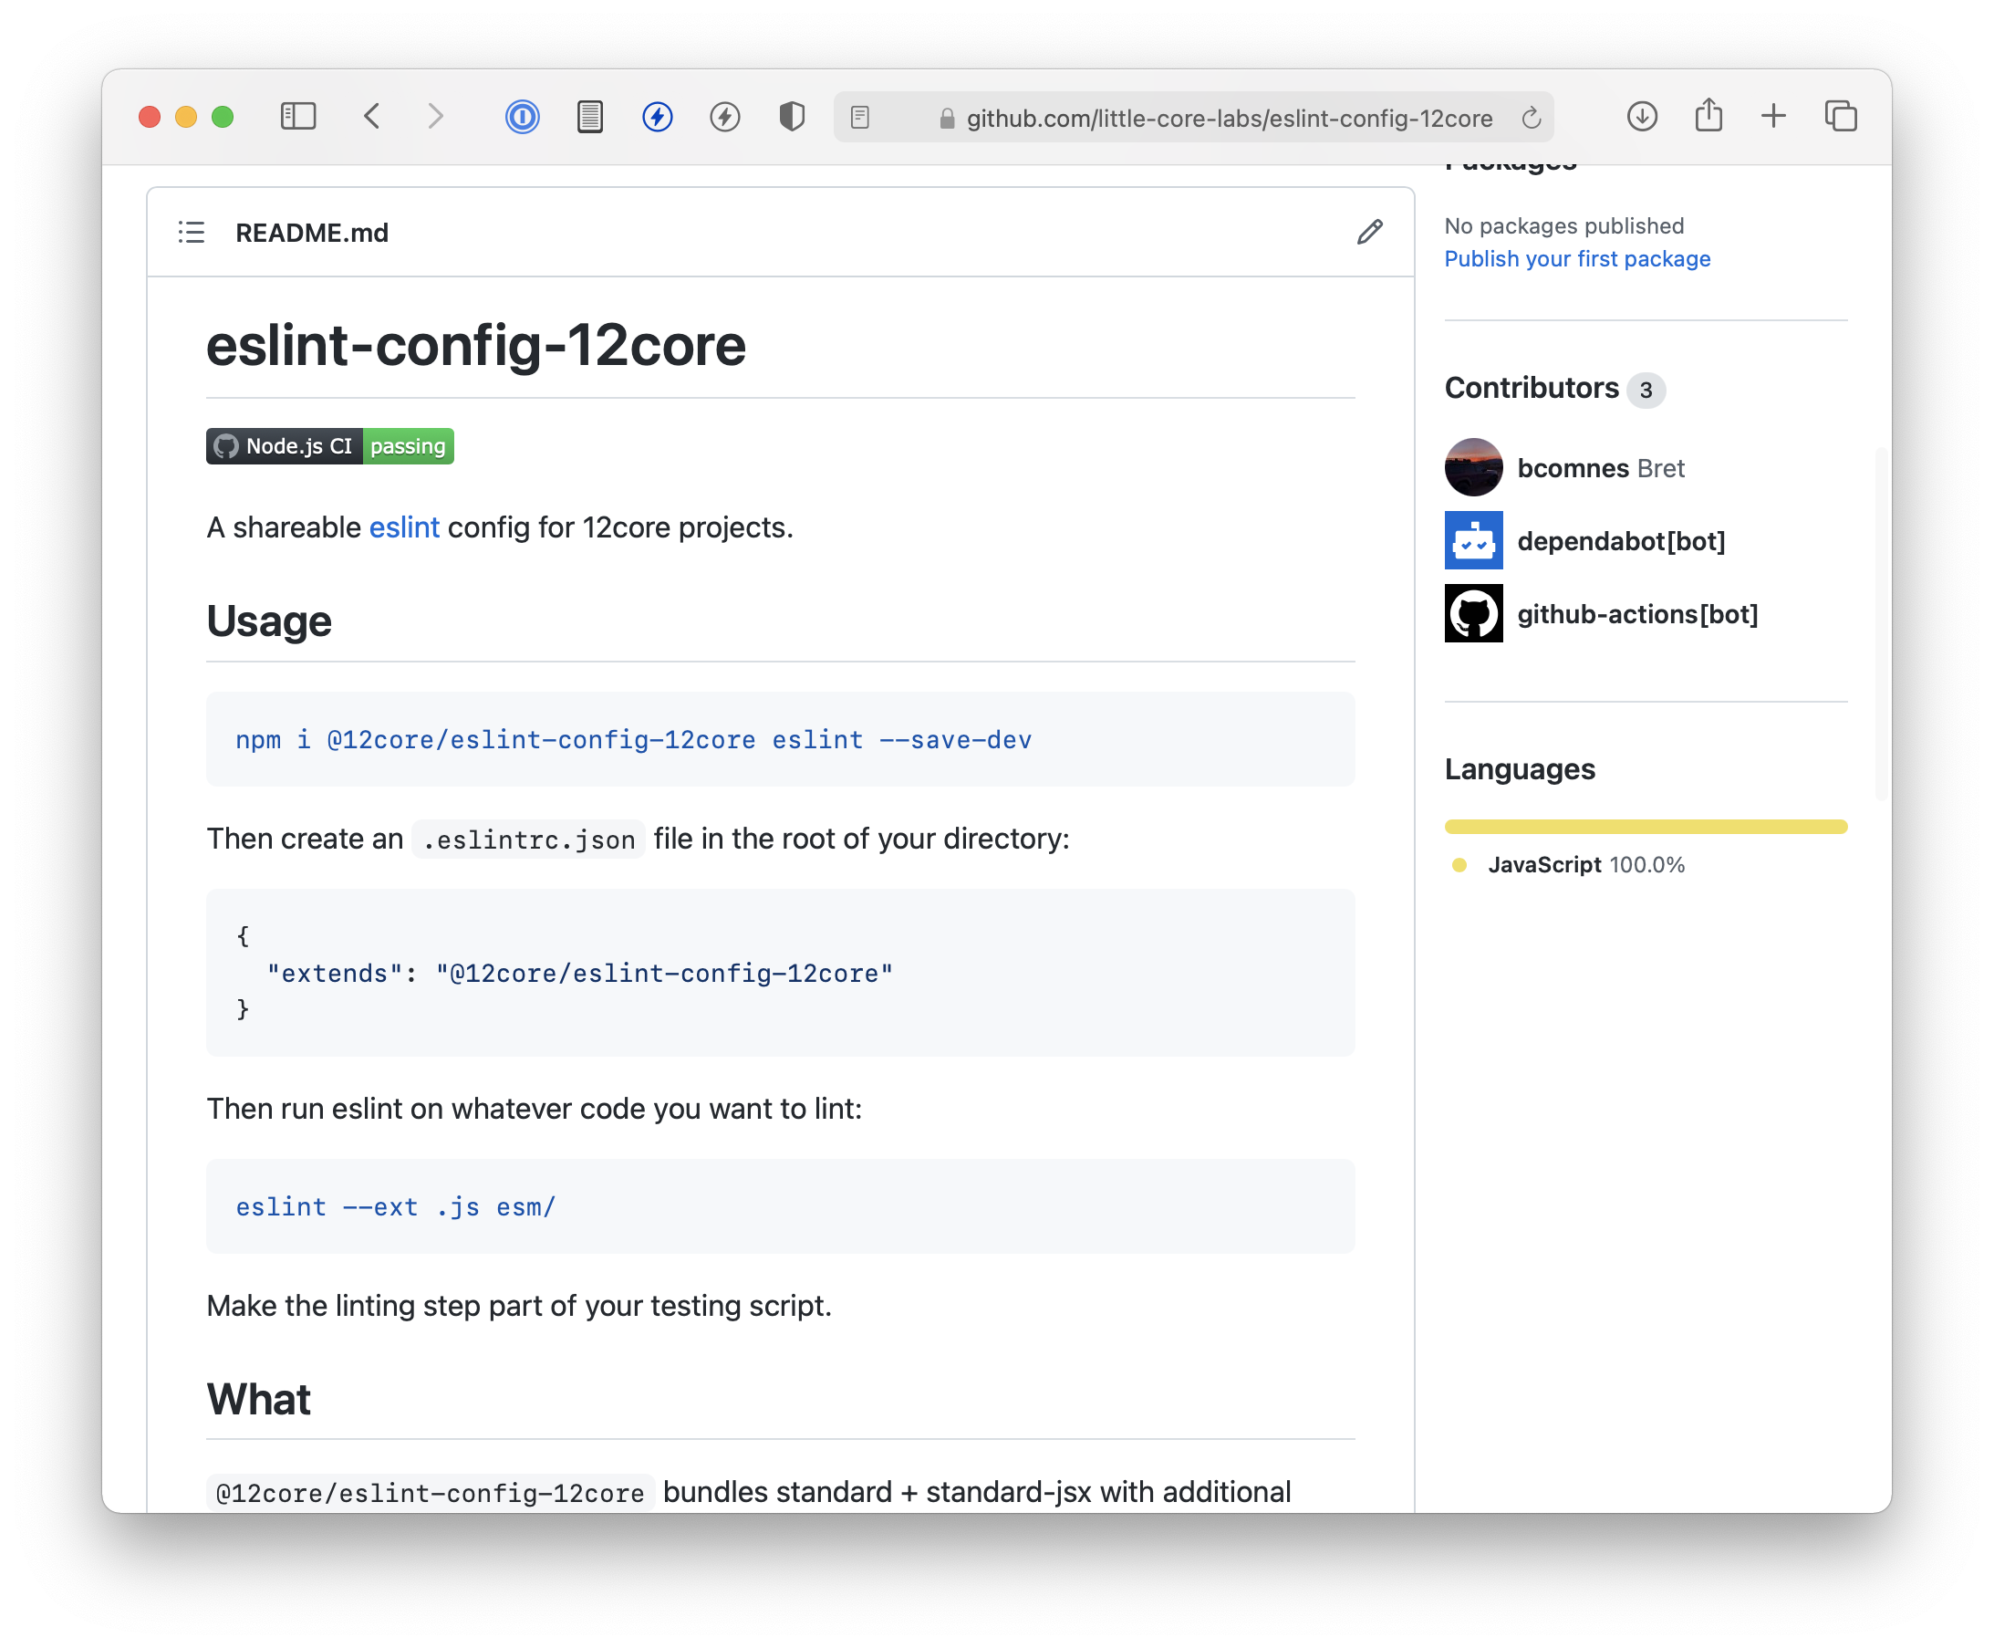Click 'Then run eslint on whatever code' sentence
1994x1648 pixels.
pos(535,1110)
